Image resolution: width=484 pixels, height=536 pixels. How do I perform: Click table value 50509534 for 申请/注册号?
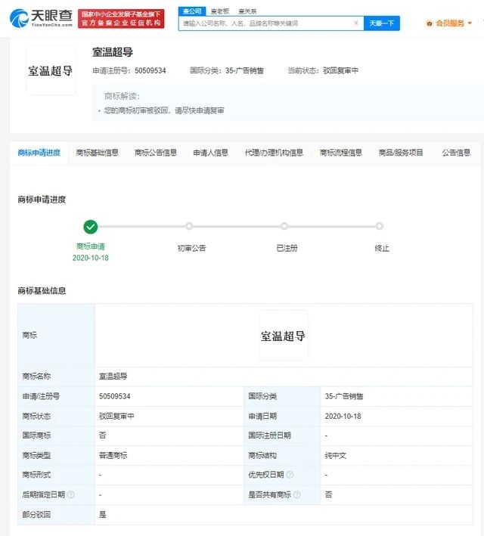pyautogui.click(x=115, y=396)
